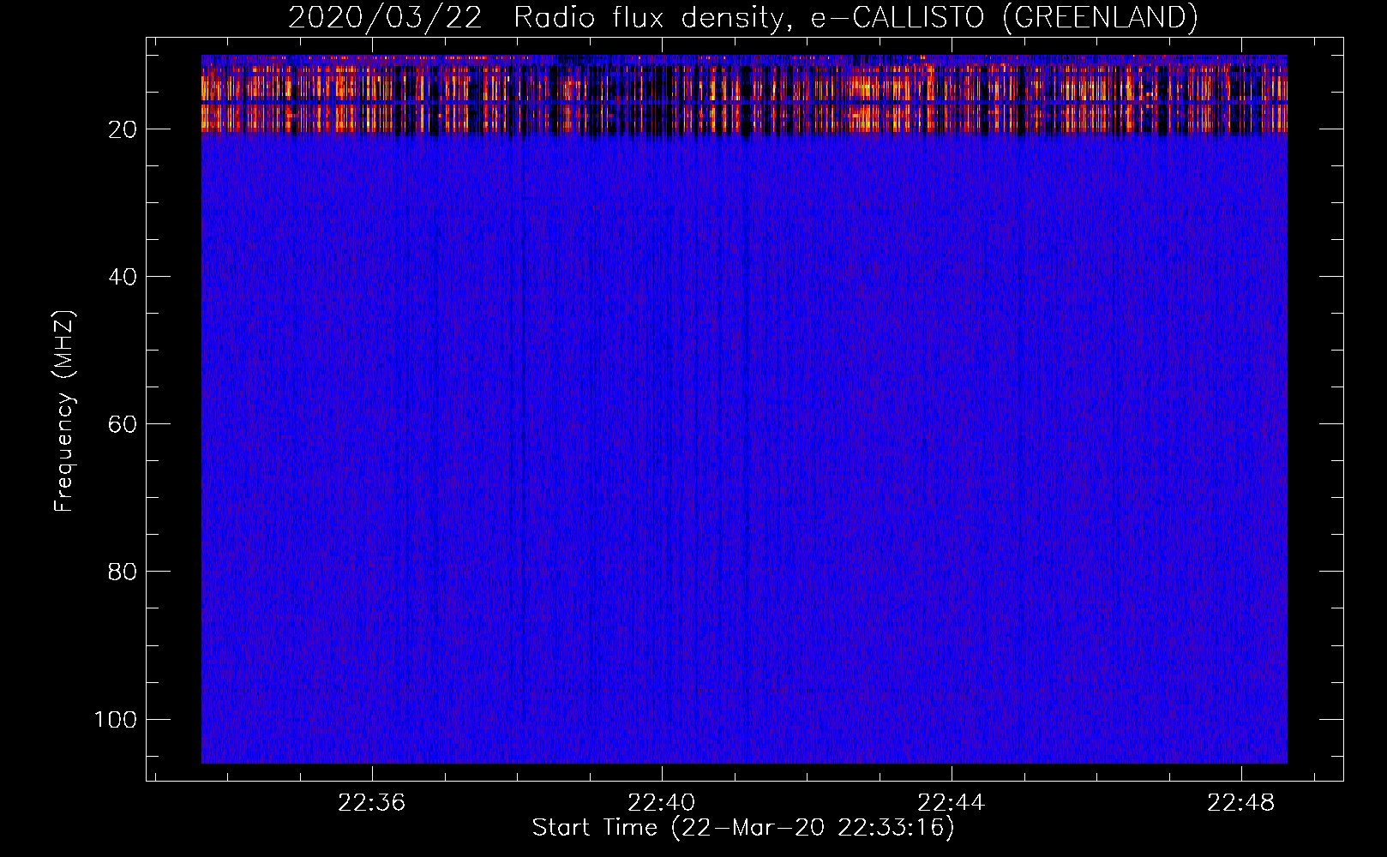Click the 'Start Time (22-Mar-20 22:33:16)' label
Image resolution: width=1387 pixels, height=857 pixels.
point(742,828)
